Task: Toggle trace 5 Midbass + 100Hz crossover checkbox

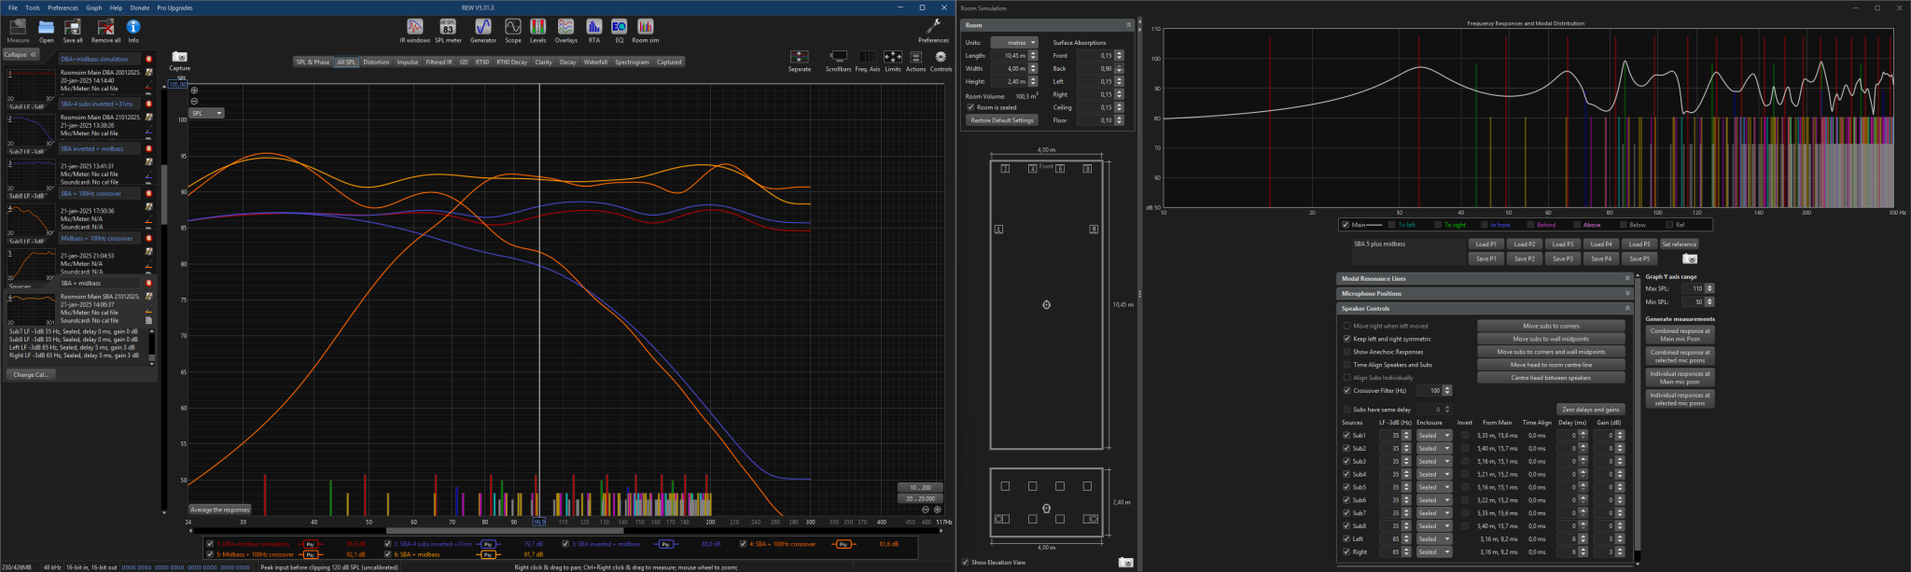Action: 210,554
